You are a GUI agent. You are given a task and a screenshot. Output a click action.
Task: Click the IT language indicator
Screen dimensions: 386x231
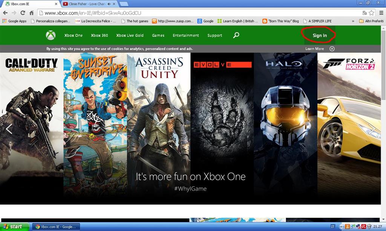[332, 226]
